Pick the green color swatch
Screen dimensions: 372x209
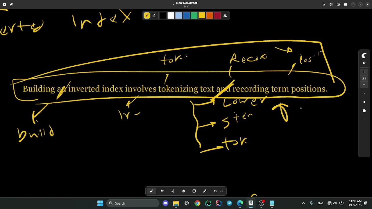click(x=194, y=16)
